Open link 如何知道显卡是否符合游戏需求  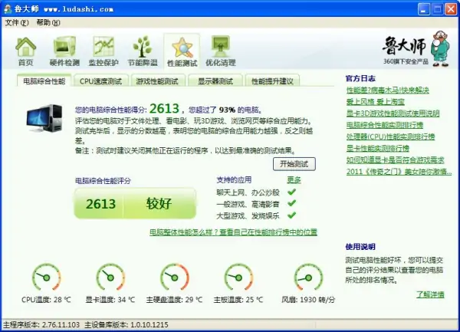pos(395,159)
